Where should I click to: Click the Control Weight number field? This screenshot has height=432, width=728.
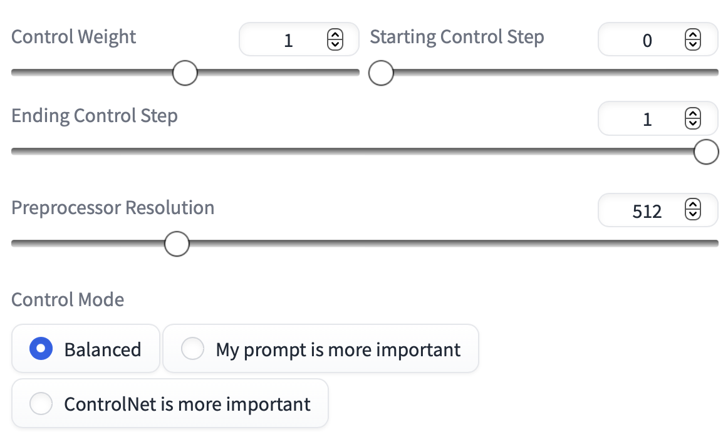coord(288,41)
